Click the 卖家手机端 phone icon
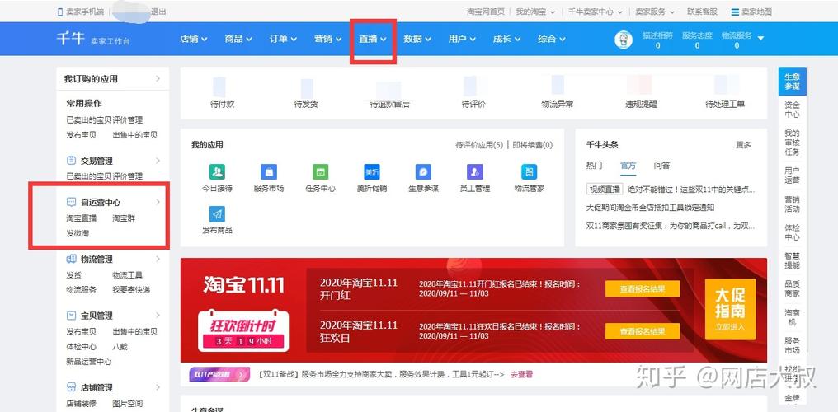The image size is (838, 412). pos(60,12)
